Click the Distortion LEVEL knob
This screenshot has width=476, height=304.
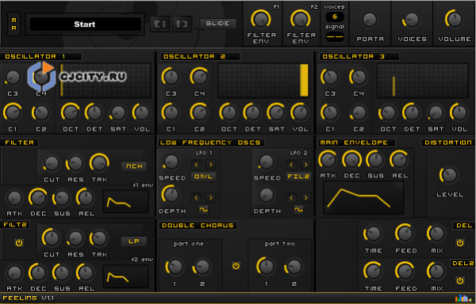point(449,175)
